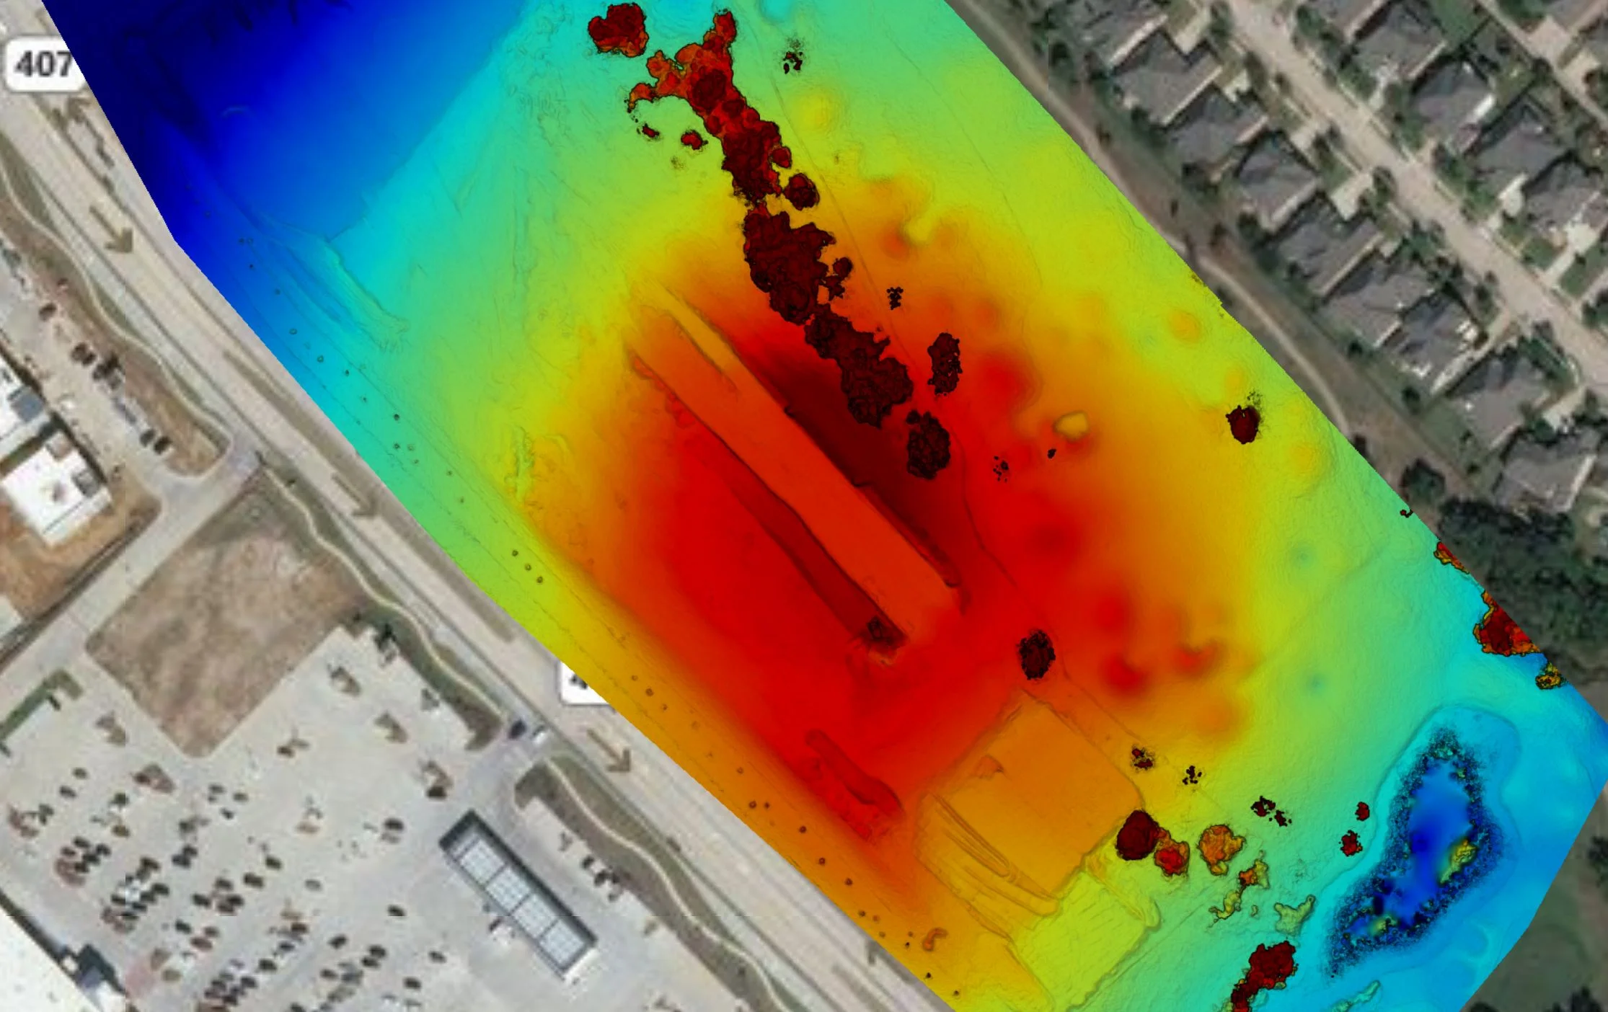Click the isolated dark red tree right of the ridge
The image size is (1608, 1012).
(x=1243, y=423)
